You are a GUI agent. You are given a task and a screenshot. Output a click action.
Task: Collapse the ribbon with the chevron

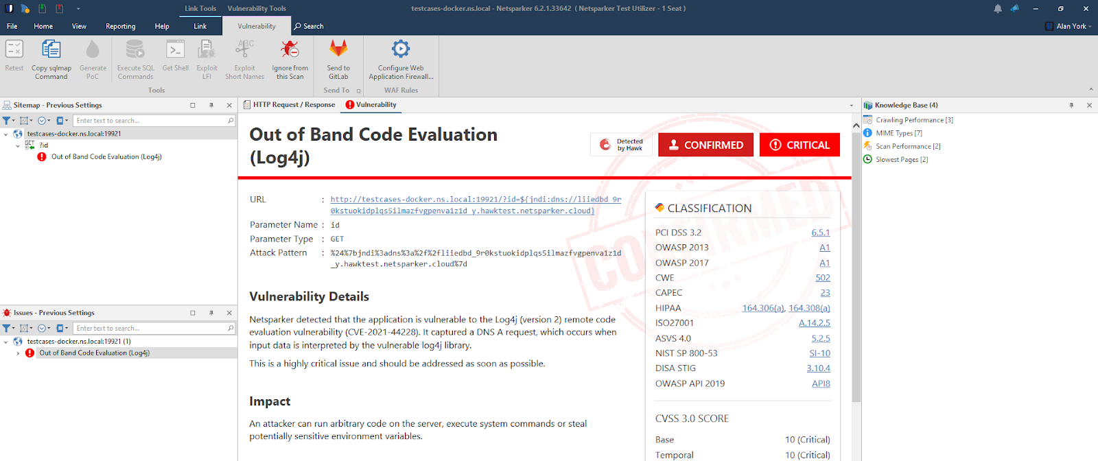coord(1090,90)
